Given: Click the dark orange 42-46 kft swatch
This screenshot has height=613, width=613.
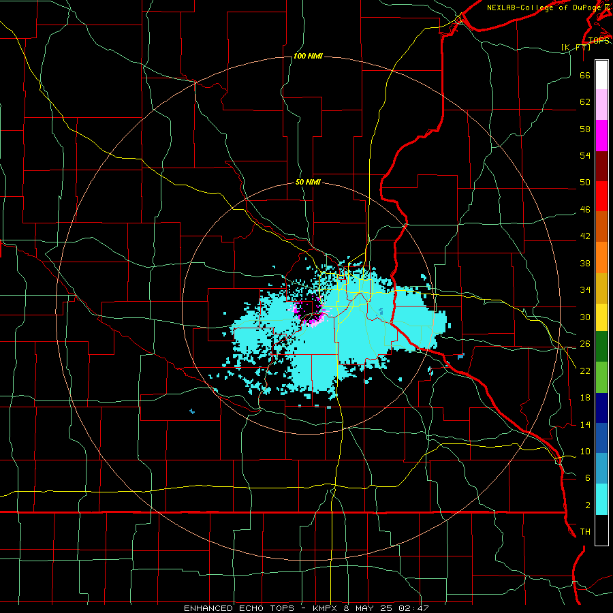Looking at the screenshot, I should click(601, 227).
